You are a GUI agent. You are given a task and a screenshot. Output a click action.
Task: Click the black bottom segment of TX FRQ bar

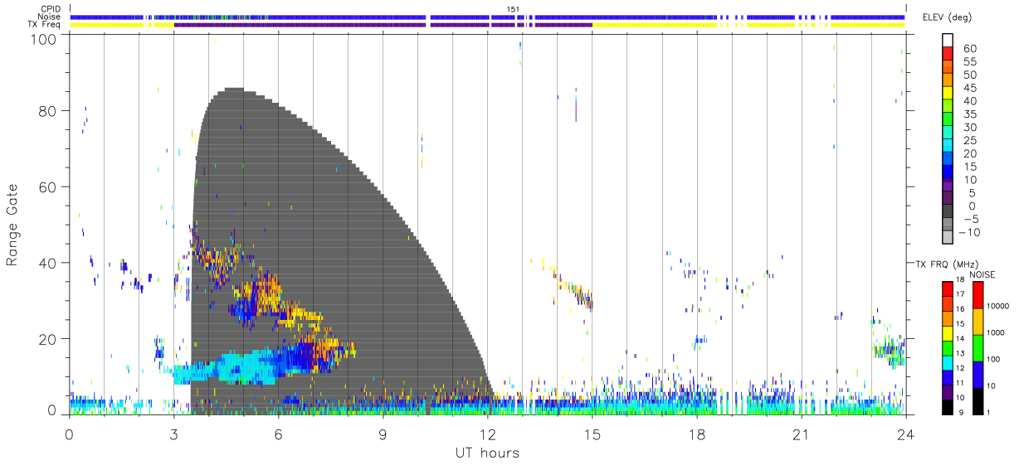coord(948,405)
